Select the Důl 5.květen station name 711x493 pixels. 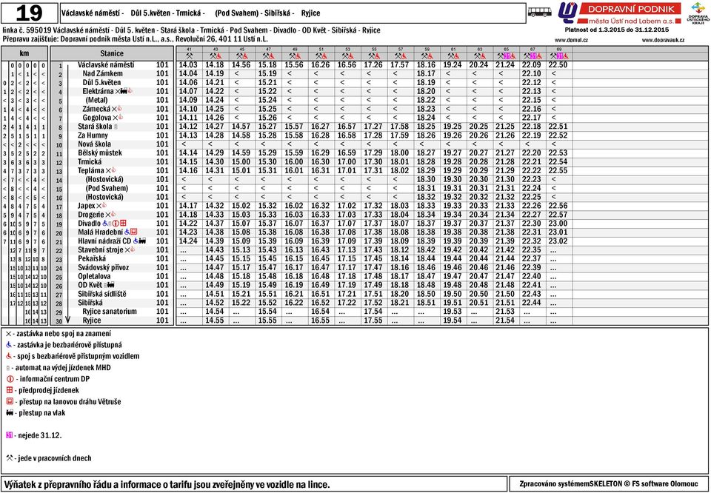click(101, 82)
